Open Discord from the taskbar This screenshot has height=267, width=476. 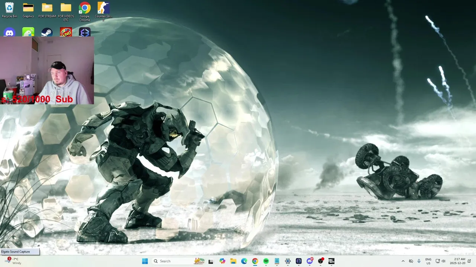pos(310,261)
